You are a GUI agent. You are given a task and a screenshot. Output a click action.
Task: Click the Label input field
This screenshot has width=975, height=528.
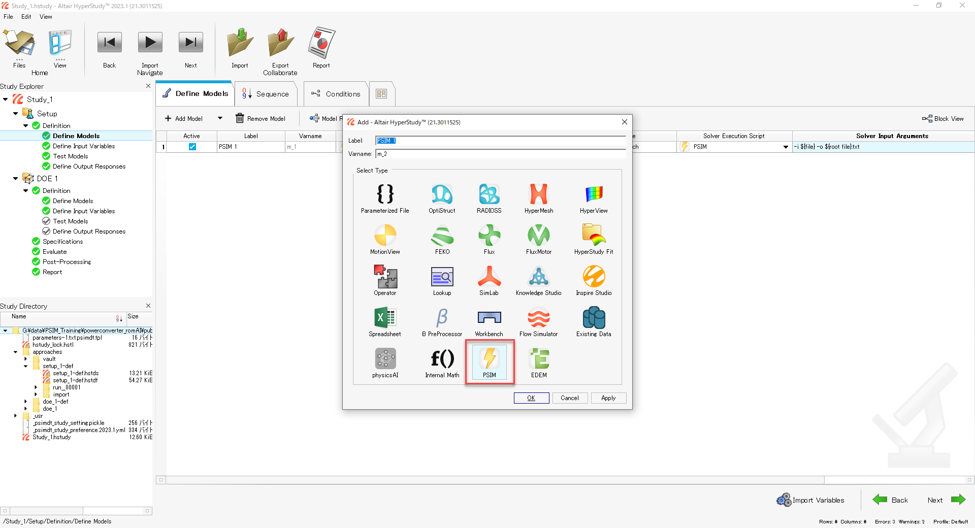(500, 141)
